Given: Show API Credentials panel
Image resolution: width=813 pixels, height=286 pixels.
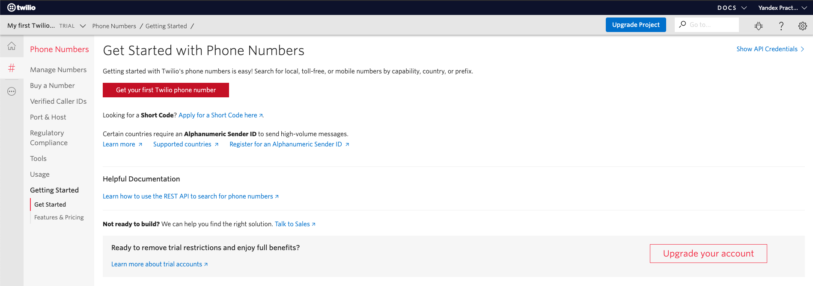Looking at the screenshot, I should 770,49.
